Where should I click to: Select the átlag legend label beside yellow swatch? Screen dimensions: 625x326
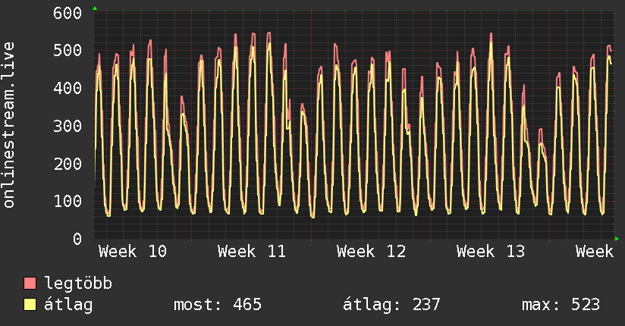68,305
